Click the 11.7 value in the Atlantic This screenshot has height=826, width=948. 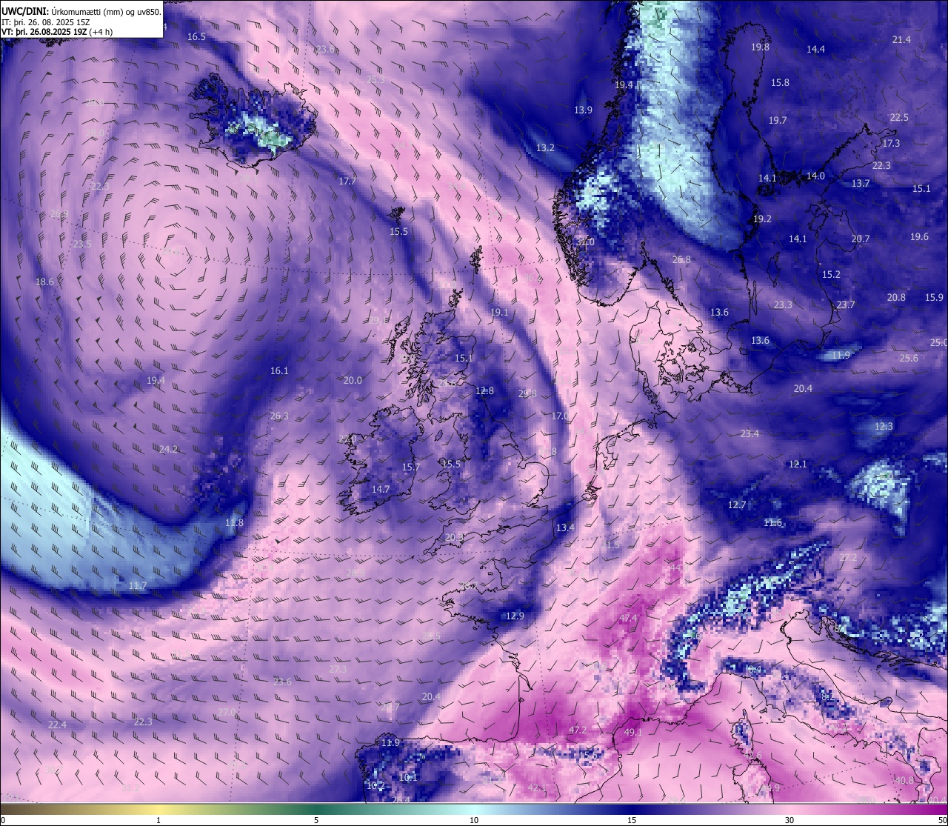point(137,586)
